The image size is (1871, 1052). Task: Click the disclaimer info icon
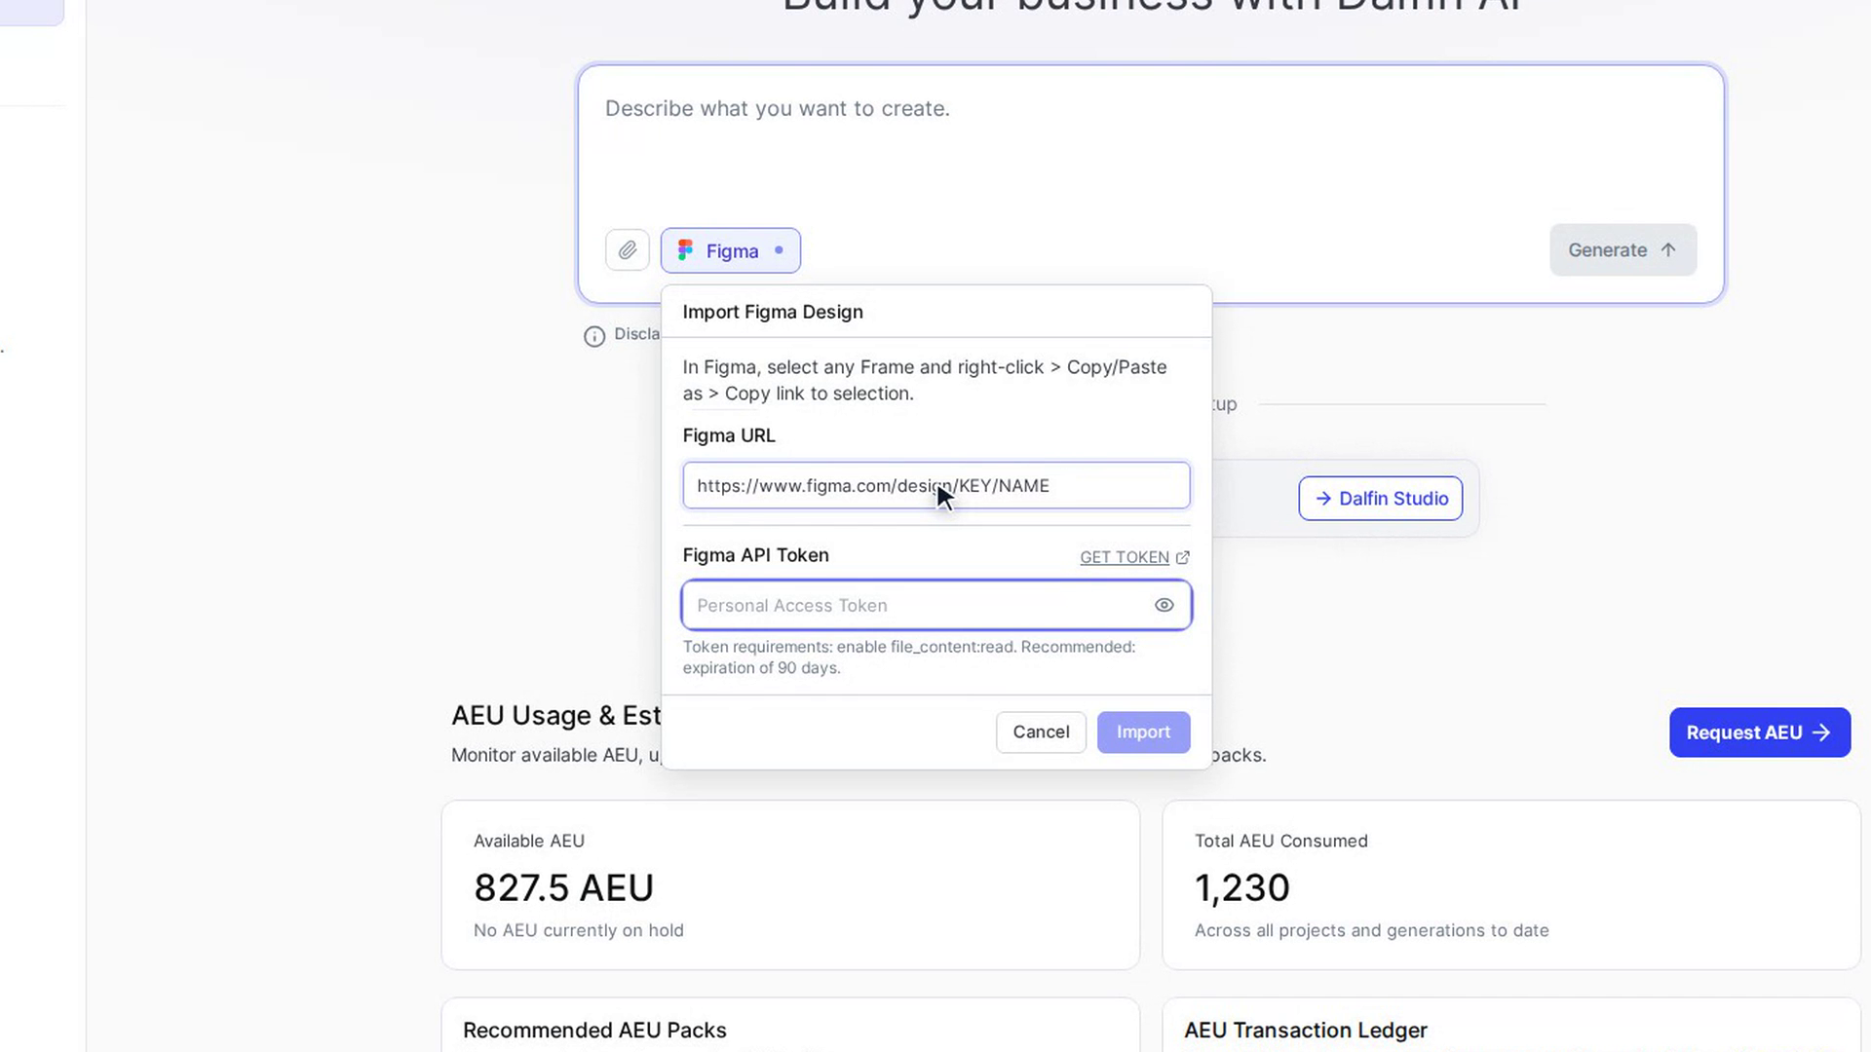click(594, 336)
